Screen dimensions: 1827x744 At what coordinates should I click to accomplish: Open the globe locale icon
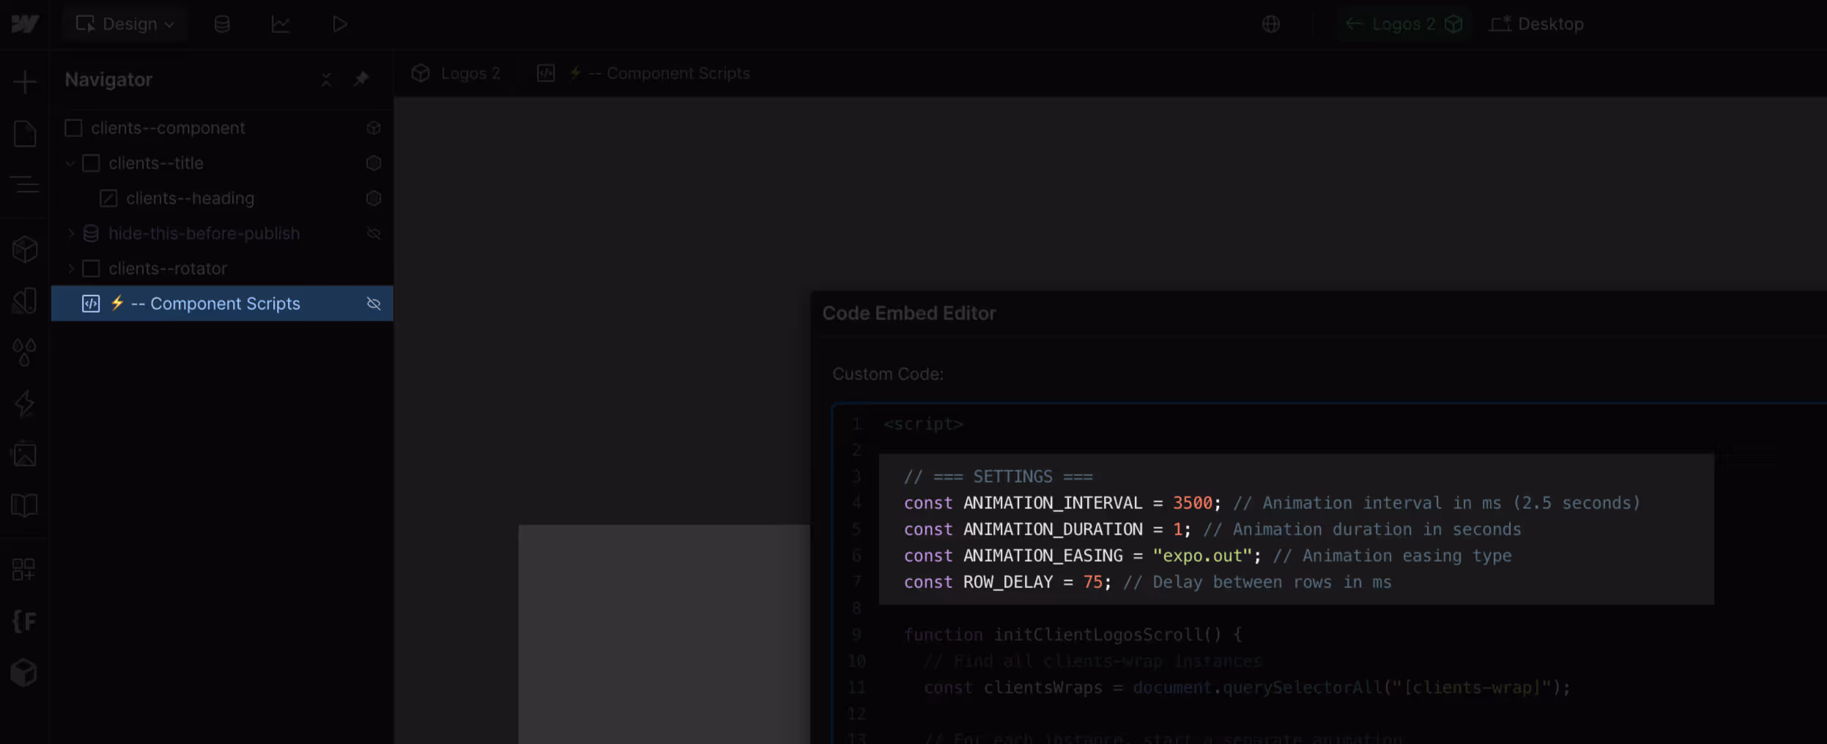click(x=1271, y=24)
